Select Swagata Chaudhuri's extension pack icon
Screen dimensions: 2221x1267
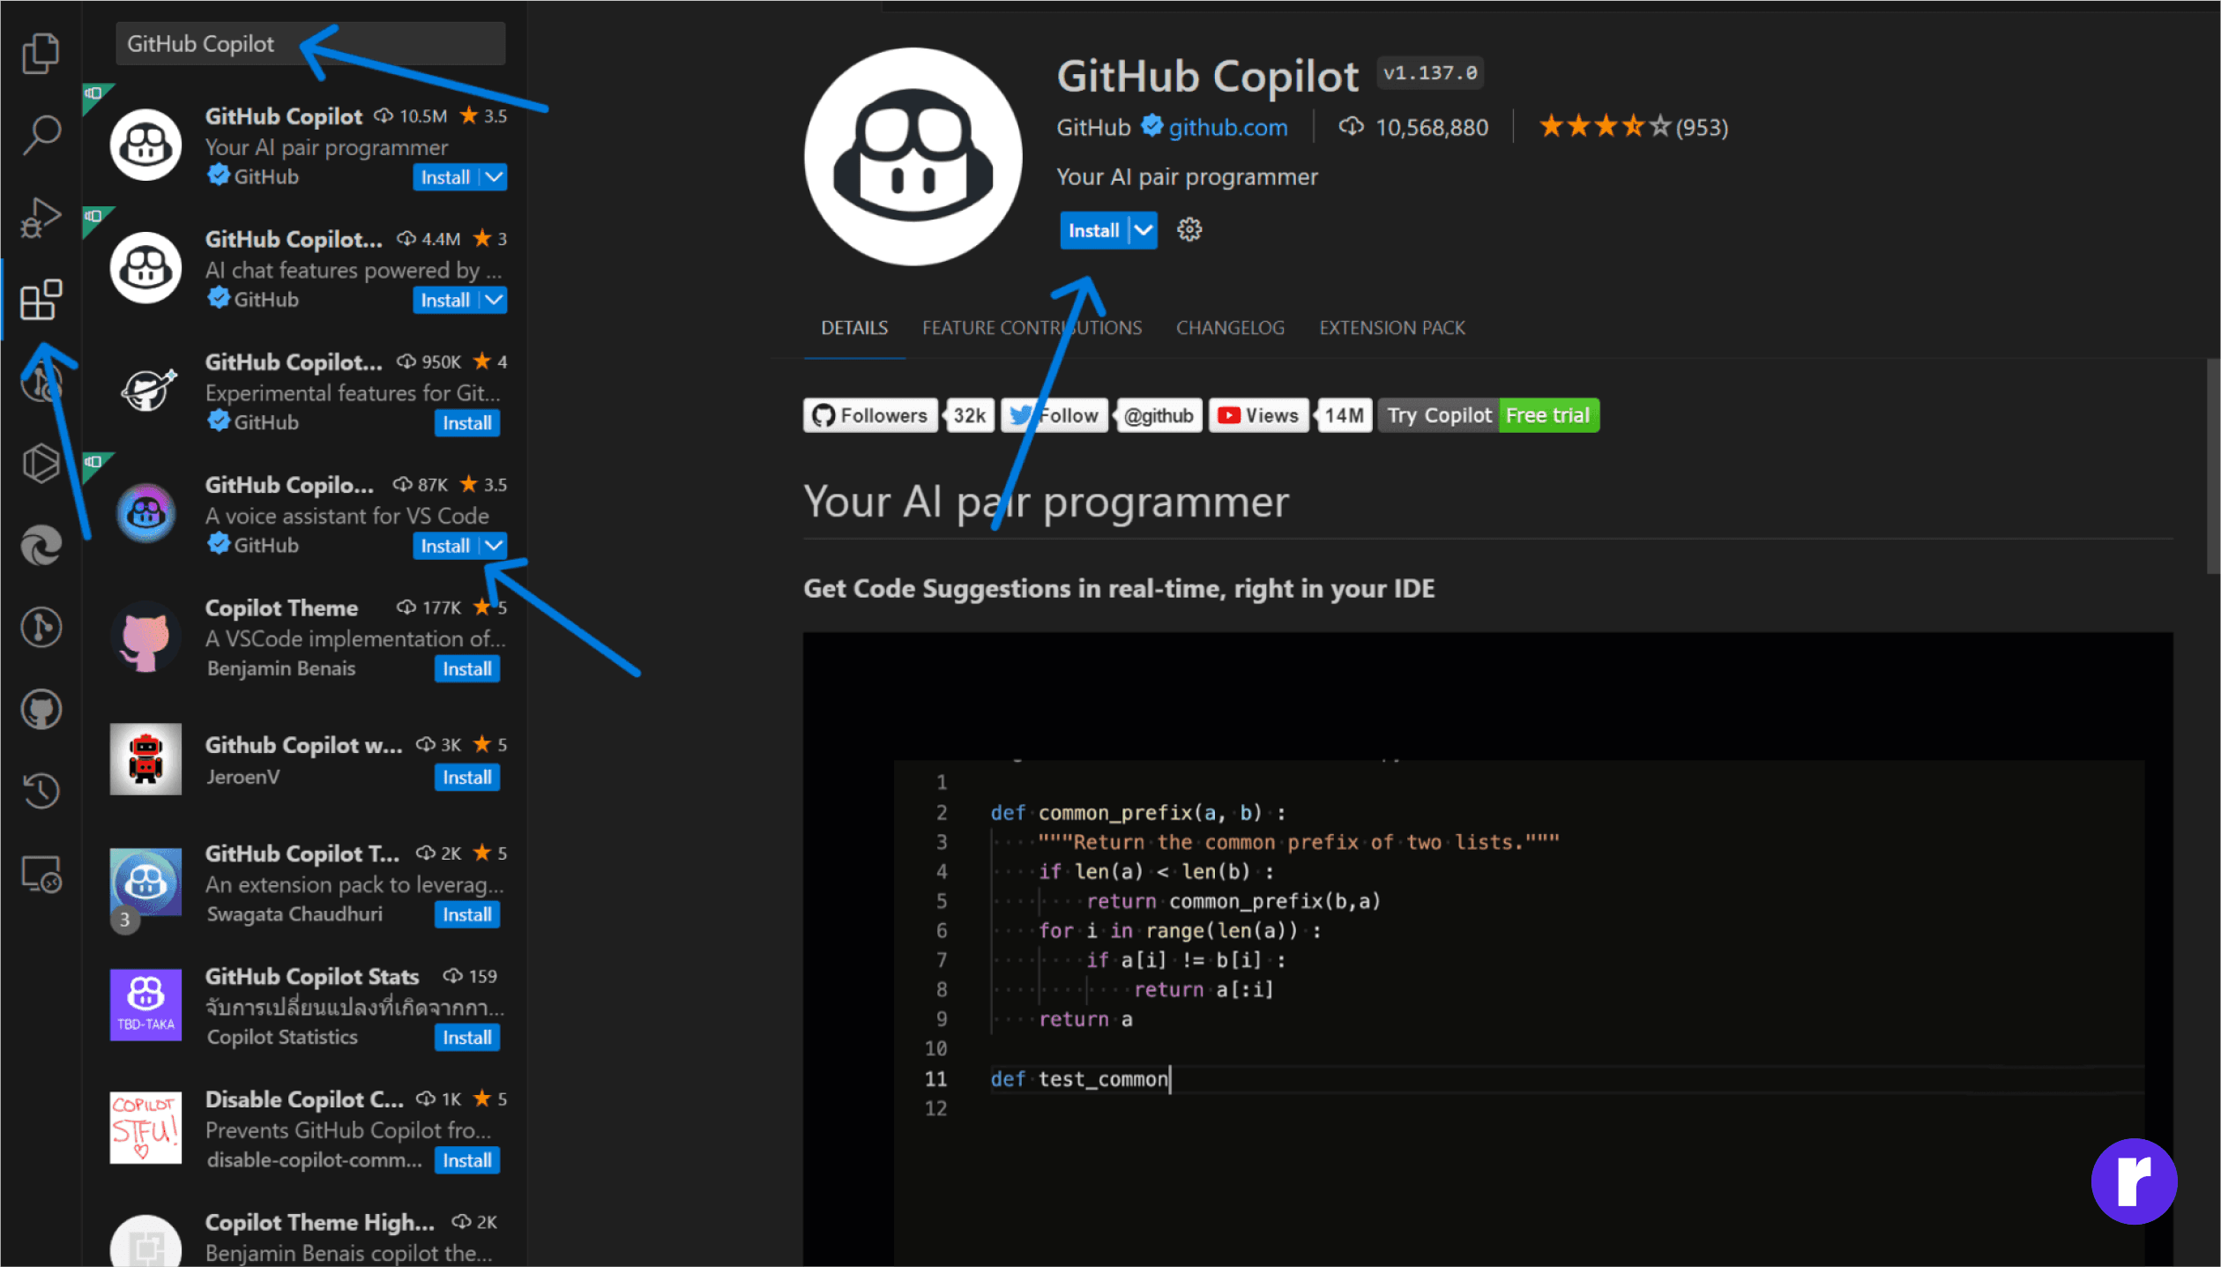tap(145, 882)
